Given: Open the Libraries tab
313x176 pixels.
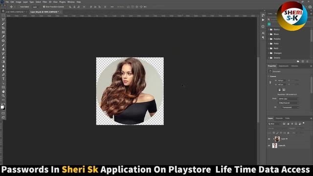Looking at the screenshot, I should coord(294,66).
